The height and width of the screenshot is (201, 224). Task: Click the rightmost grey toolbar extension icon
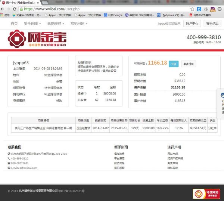coord(220,9)
